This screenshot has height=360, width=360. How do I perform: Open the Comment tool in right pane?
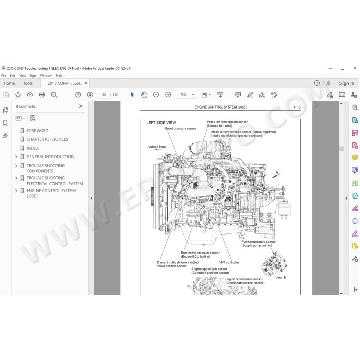[355, 158]
